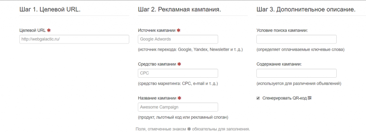The image size is (366, 134).
Task: Focus the Источник кампании field with Google Adwords placeholder
Action: coord(178,39)
